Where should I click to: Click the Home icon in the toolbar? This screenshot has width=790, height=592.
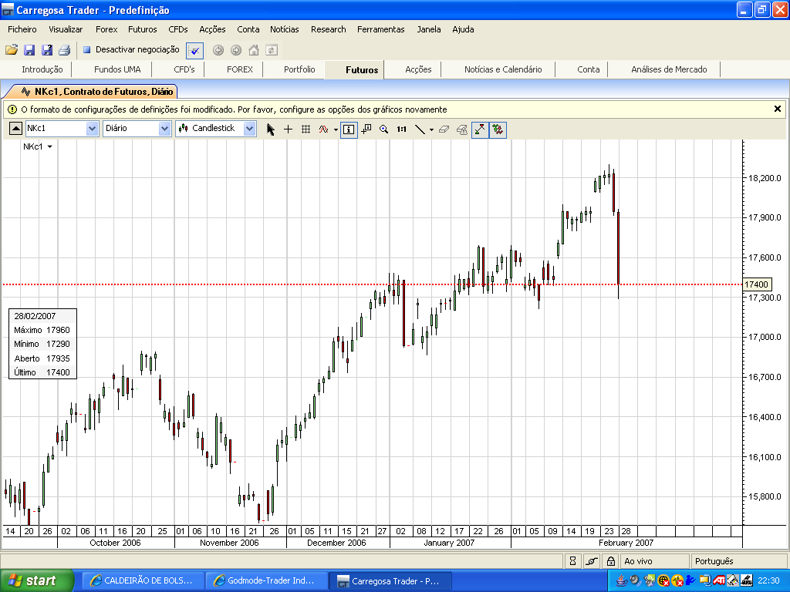point(255,49)
